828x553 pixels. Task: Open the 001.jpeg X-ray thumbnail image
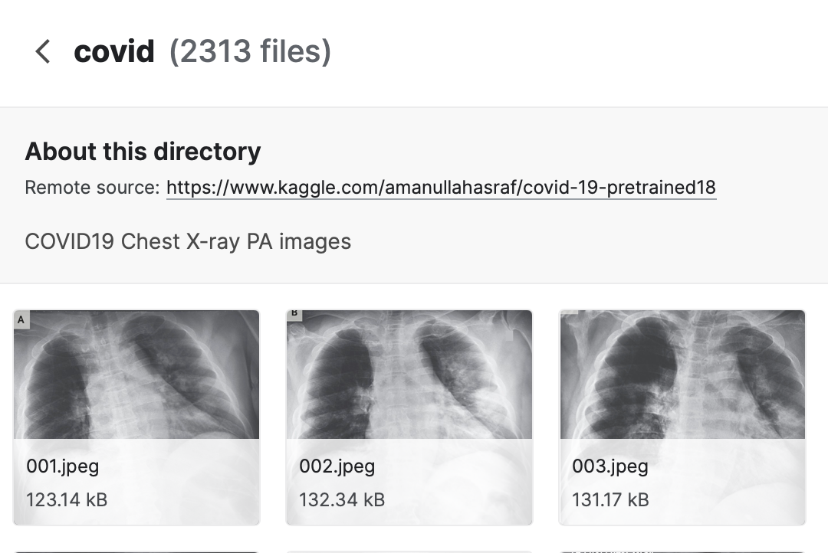[x=136, y=375]
